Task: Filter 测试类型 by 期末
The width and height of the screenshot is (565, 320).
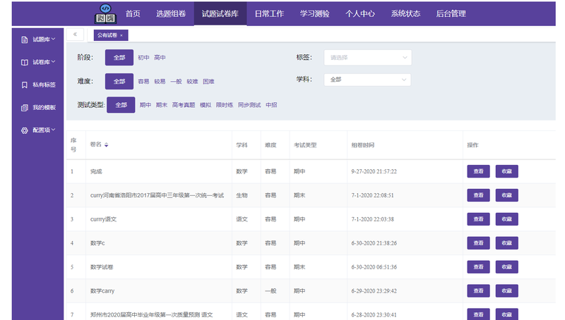Action: pyautogui.click(x=162, y=105)
